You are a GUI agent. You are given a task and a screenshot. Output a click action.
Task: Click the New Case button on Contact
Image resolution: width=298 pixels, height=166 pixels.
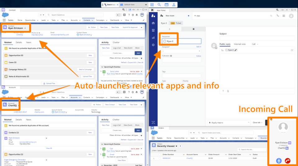pyautogui.click(x=103, y=27)
